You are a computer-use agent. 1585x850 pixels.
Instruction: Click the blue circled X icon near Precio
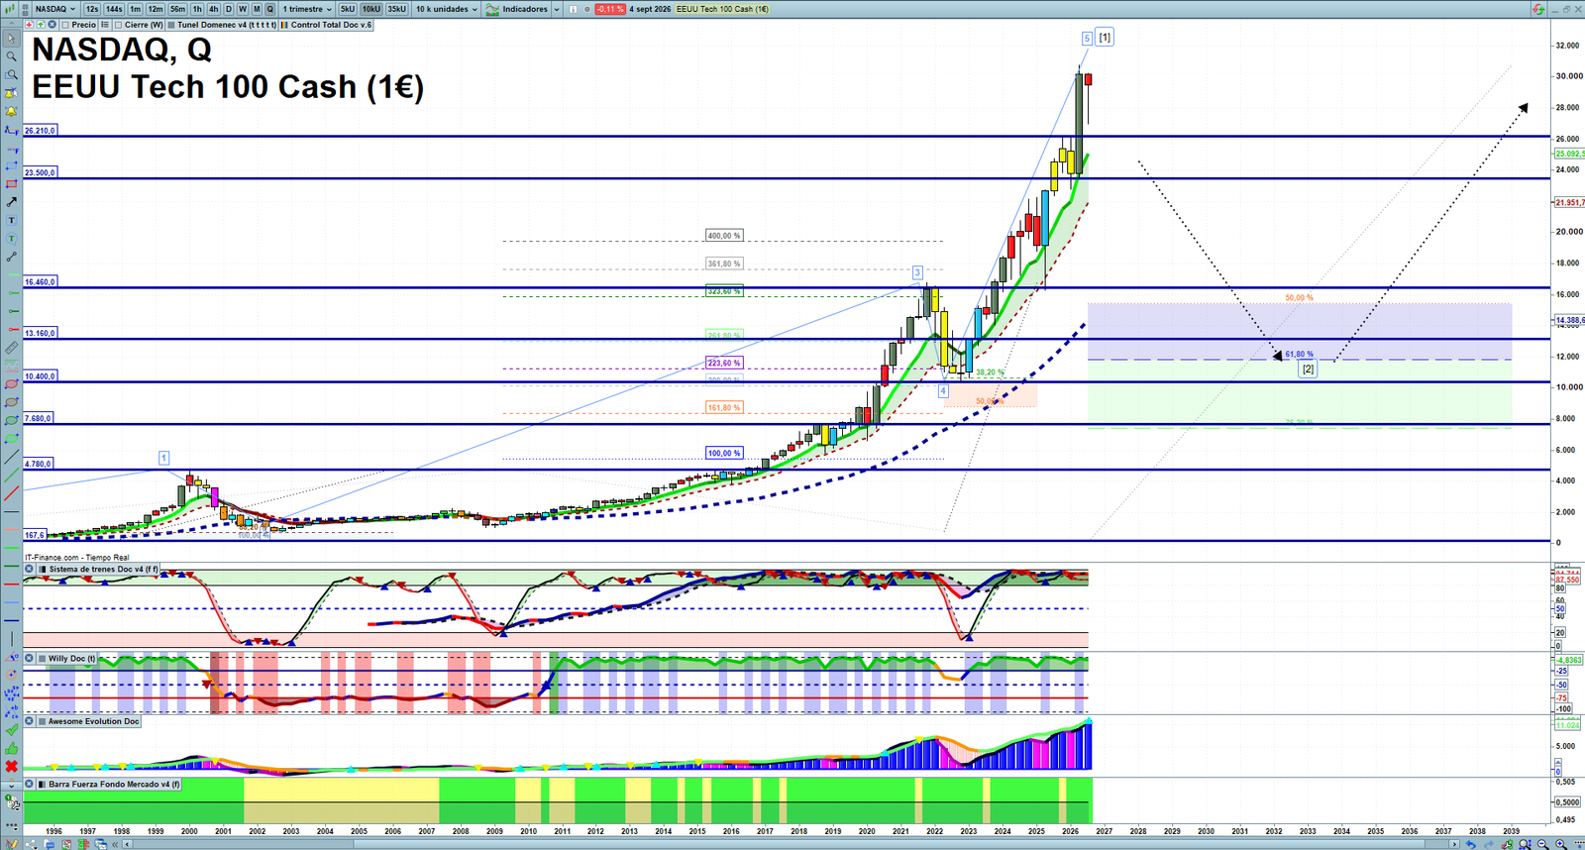52,25
